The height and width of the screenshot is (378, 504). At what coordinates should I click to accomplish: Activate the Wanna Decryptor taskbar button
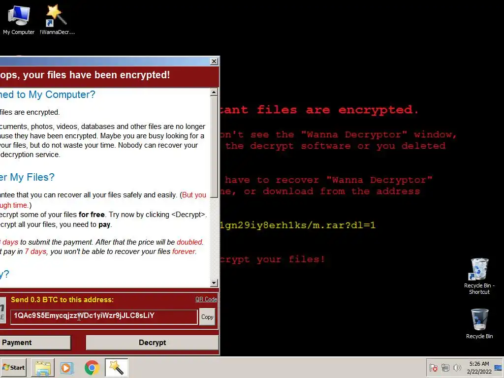click(116, 368)
